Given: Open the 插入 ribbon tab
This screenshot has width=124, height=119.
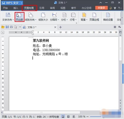Looking at the screenshot, I should [16, 8].
